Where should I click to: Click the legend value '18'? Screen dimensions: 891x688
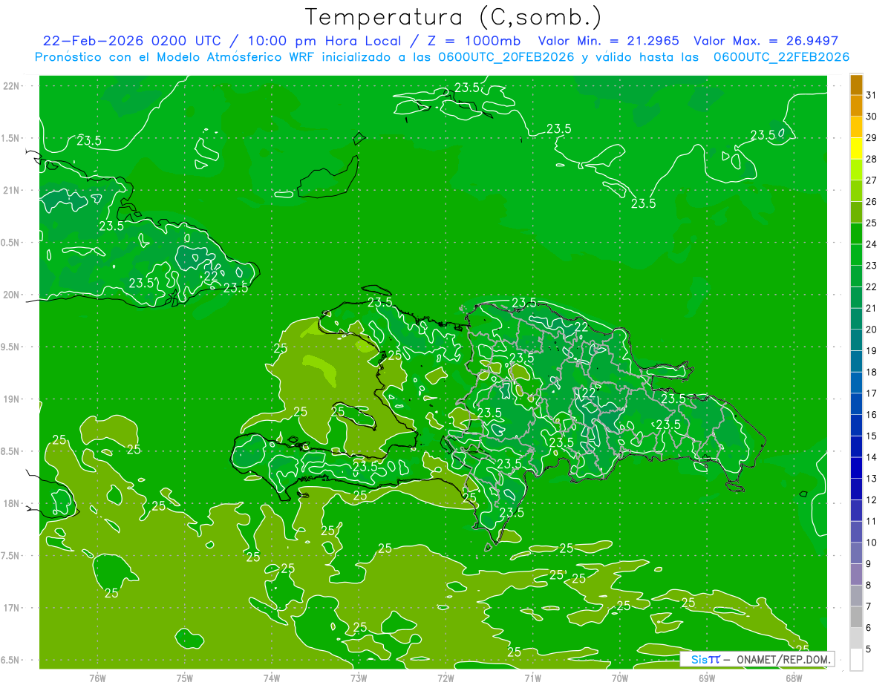872,372
